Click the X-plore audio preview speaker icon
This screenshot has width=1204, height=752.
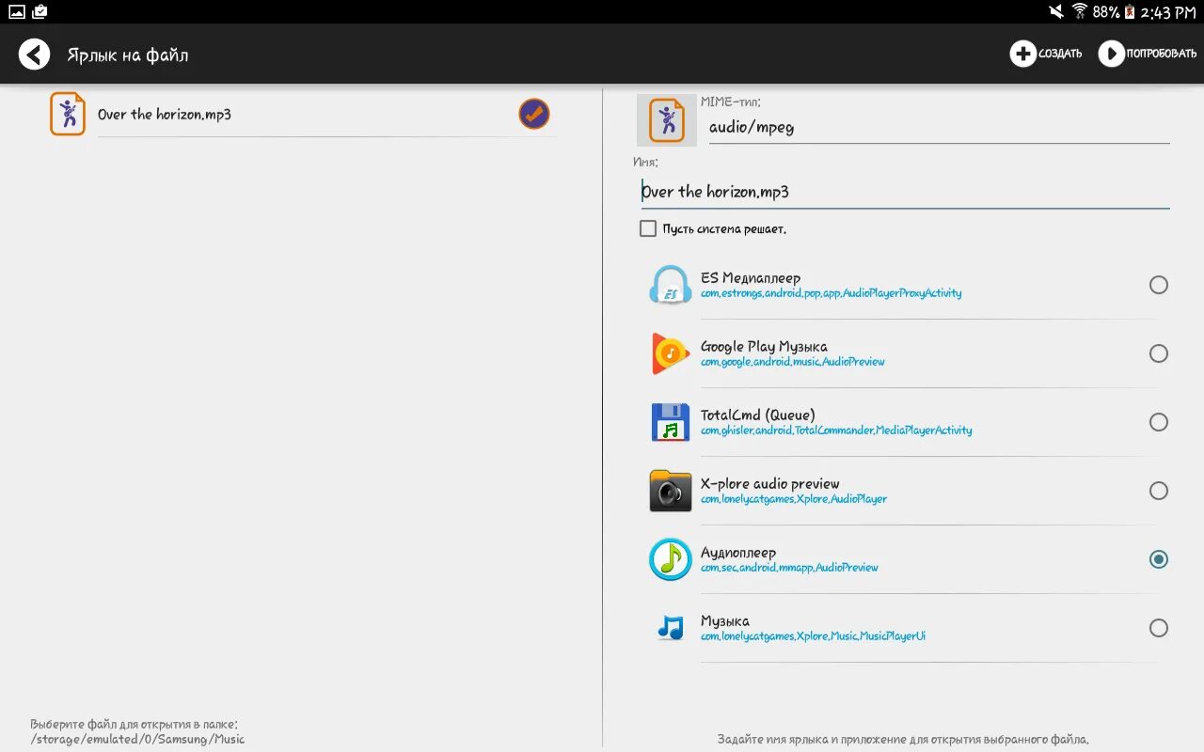(671, 491)
